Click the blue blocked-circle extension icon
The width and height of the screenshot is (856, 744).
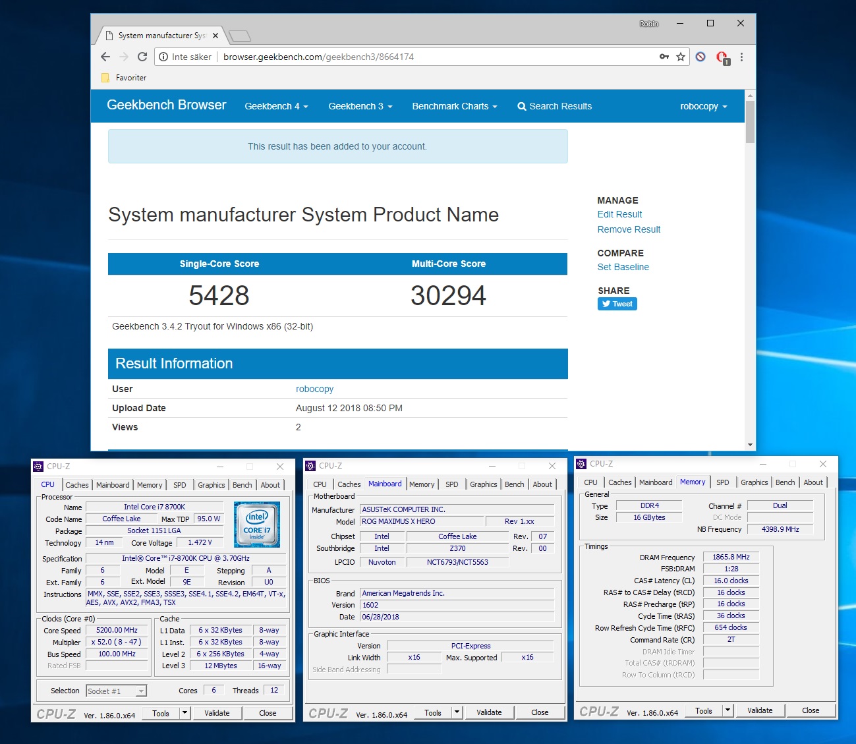point(700,57)
